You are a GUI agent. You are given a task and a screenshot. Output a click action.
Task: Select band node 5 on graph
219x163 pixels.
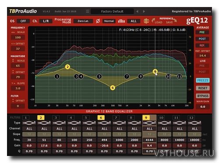tap(99, 76)
